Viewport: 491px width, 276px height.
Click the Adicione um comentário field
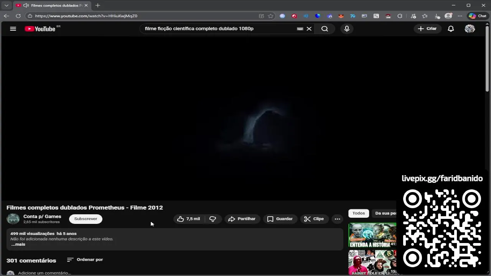[x=44, y=273]
